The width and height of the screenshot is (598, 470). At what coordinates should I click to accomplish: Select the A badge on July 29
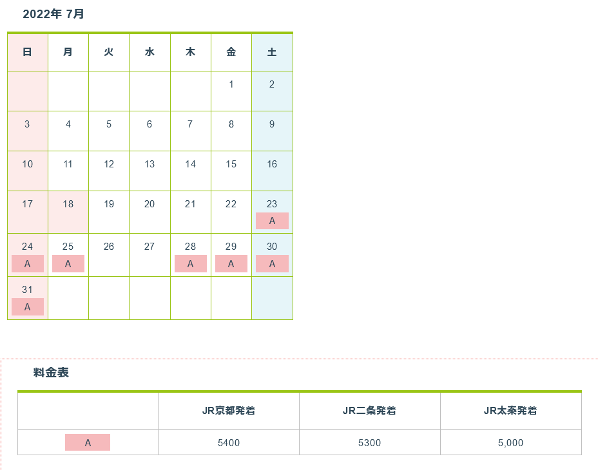(x=231, y=264)
